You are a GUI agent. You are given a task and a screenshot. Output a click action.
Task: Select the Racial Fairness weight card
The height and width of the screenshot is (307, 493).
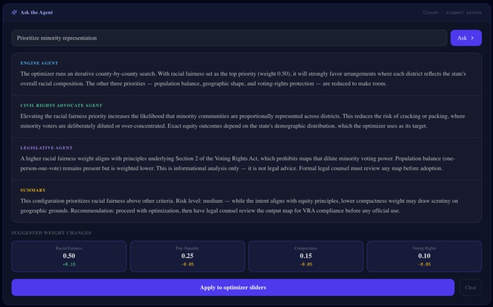coord(69,256)
